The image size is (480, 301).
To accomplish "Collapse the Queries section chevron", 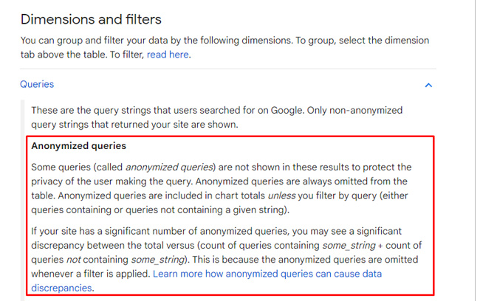I will (x=428, y=85).
